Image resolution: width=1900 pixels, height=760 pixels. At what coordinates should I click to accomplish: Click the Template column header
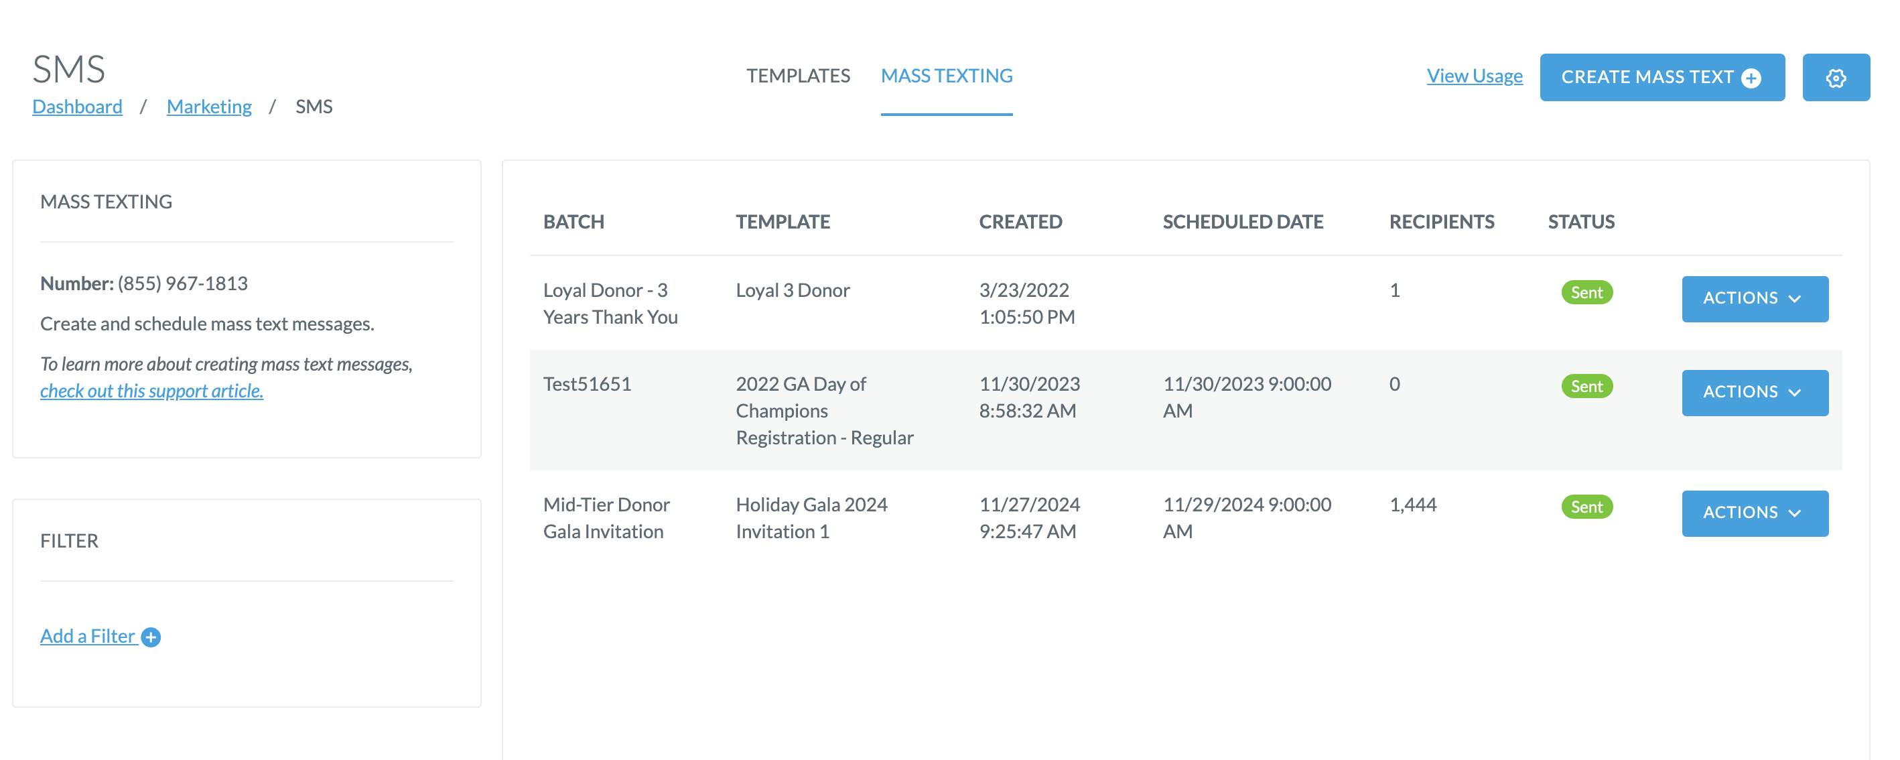pos(783,221)
